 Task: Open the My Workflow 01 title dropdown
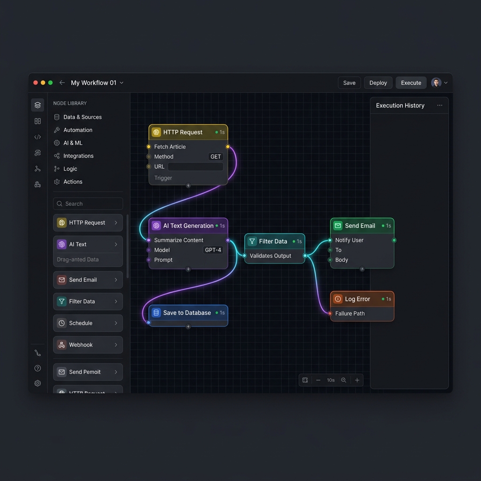[121, 83]
